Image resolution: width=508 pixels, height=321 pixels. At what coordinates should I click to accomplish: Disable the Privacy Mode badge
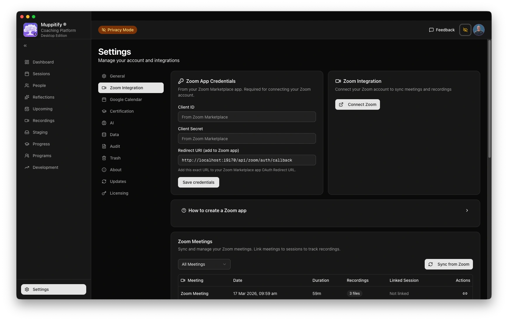click(118, 30)
